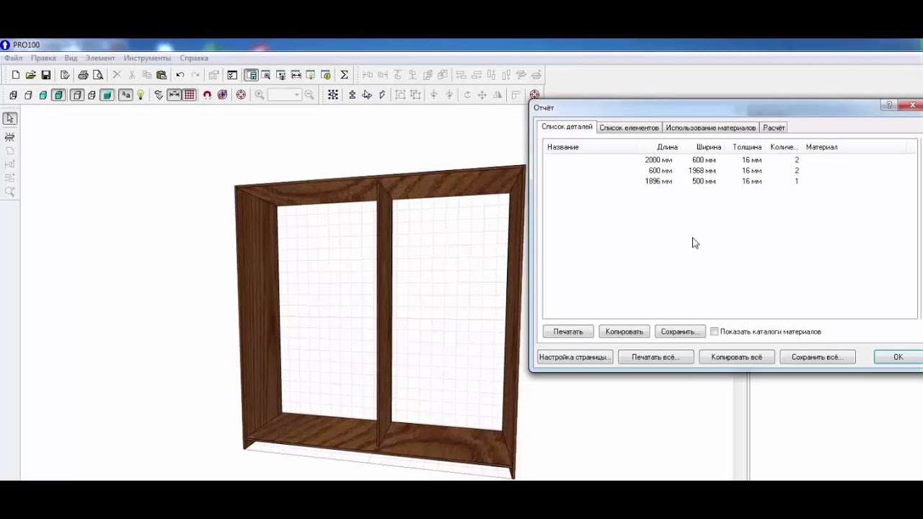
Task: Click the light bulb lighting icon
Action: (x=141, y=95)
